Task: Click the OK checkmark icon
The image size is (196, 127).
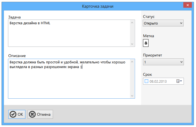Action: point(13,114)
